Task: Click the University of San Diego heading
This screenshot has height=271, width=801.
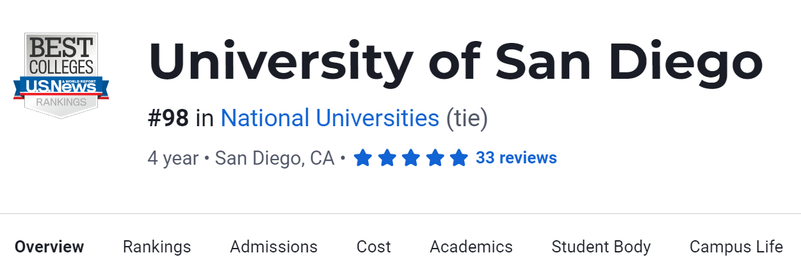Action: (455, 62)
